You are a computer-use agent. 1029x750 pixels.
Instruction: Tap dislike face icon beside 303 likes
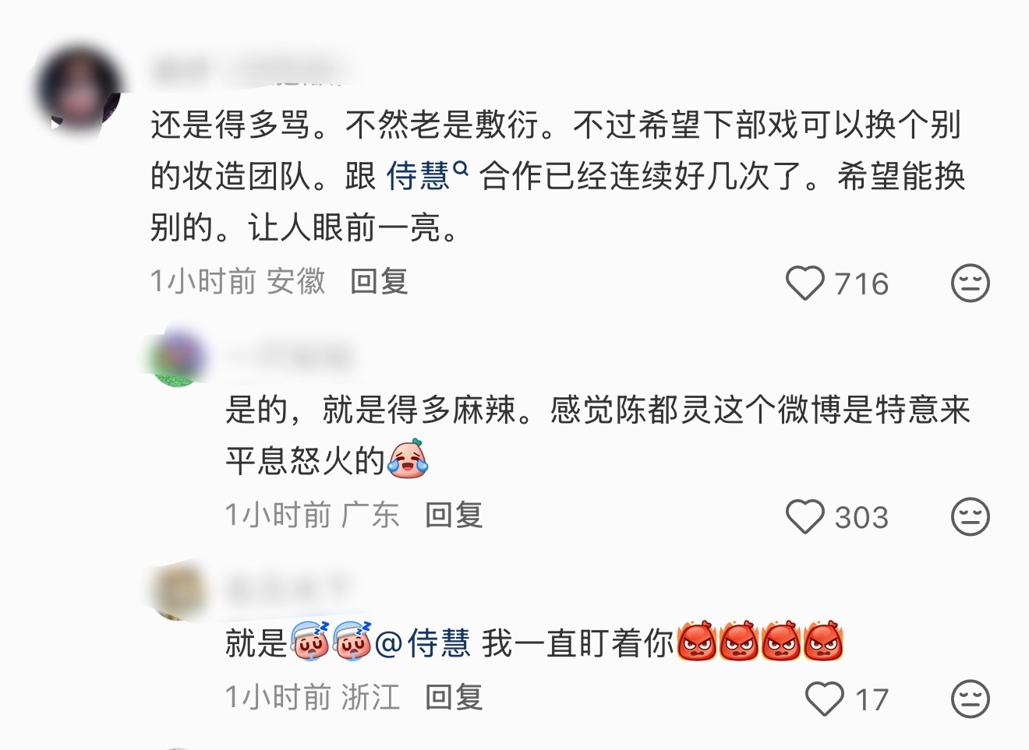[971, 516]
